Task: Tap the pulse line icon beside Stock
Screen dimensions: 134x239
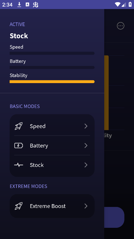Action: click(x=19, y=165)
